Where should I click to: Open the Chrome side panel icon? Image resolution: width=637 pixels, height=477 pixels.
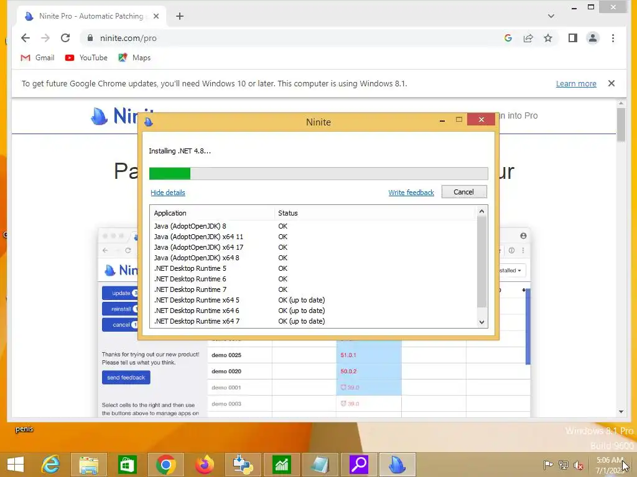pos(573,38)
